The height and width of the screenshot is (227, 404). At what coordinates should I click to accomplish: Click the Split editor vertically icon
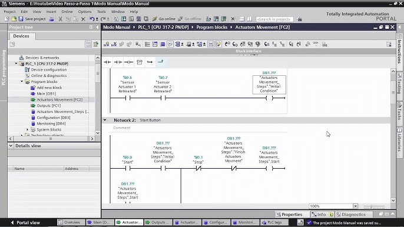click(250, 19)
